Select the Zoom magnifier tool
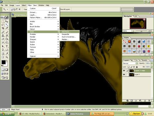This screenshot has height=116, width=154. click(7, 57)
